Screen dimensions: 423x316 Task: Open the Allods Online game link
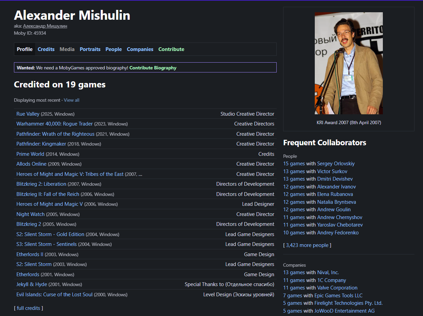(x=31, y=164)
